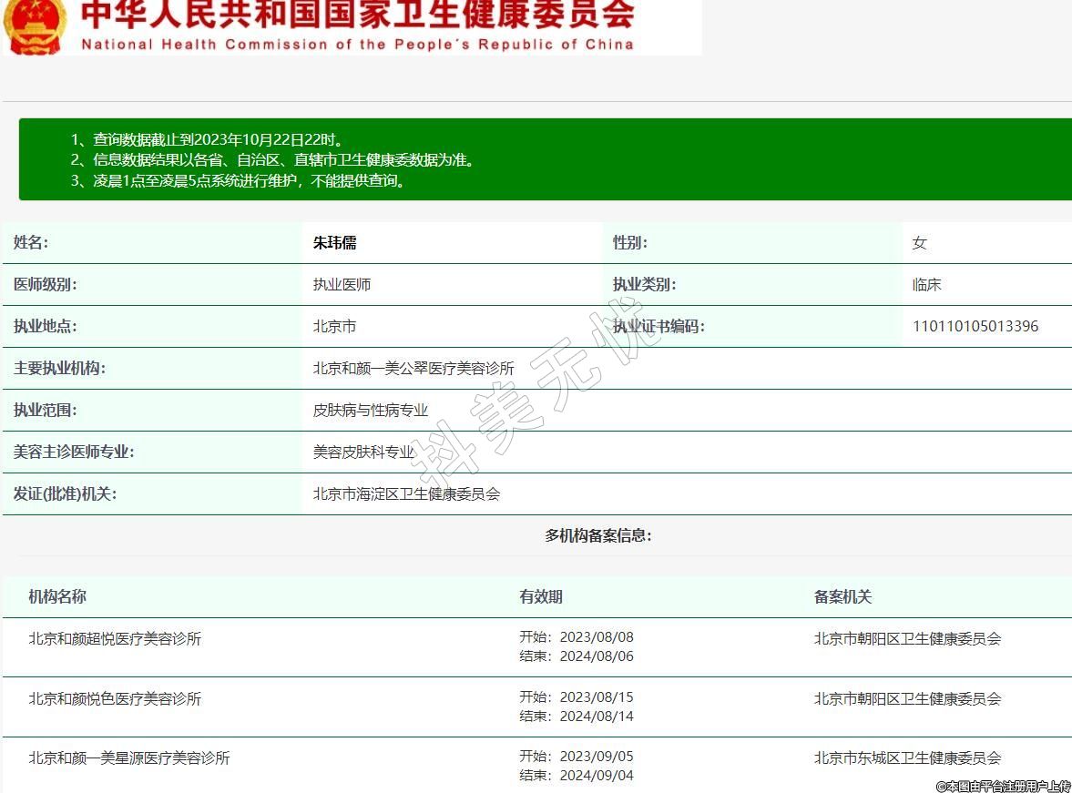The image size is (1072, 793).
Task: Click the 美容皮肤科专业 specialty value
Action: (x=363, y=452)
